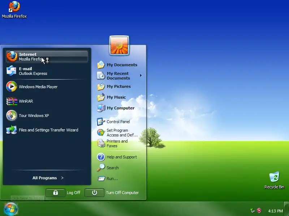The height and width of the screenshot is (216, 289).
Task: Click the My Documents folder icon
Action: tap(101, 65)
